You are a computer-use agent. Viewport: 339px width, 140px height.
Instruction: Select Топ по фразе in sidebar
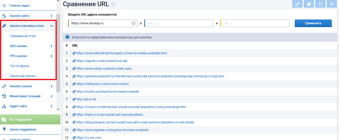pyautogui.click(x=19, y=66)
